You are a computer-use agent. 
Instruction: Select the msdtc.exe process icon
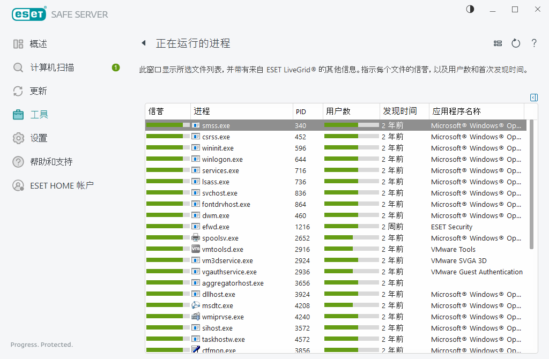196,305
